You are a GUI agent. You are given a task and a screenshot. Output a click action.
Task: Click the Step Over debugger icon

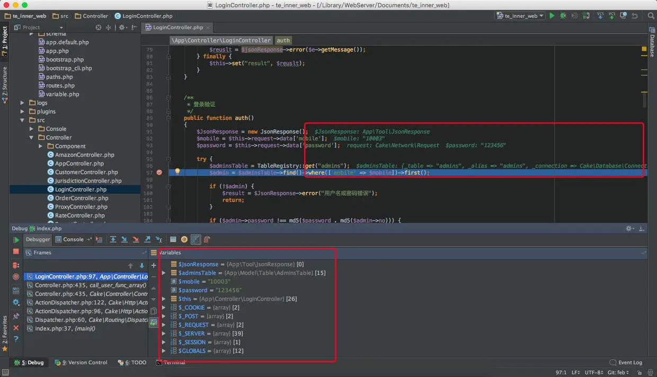point(113,240)
